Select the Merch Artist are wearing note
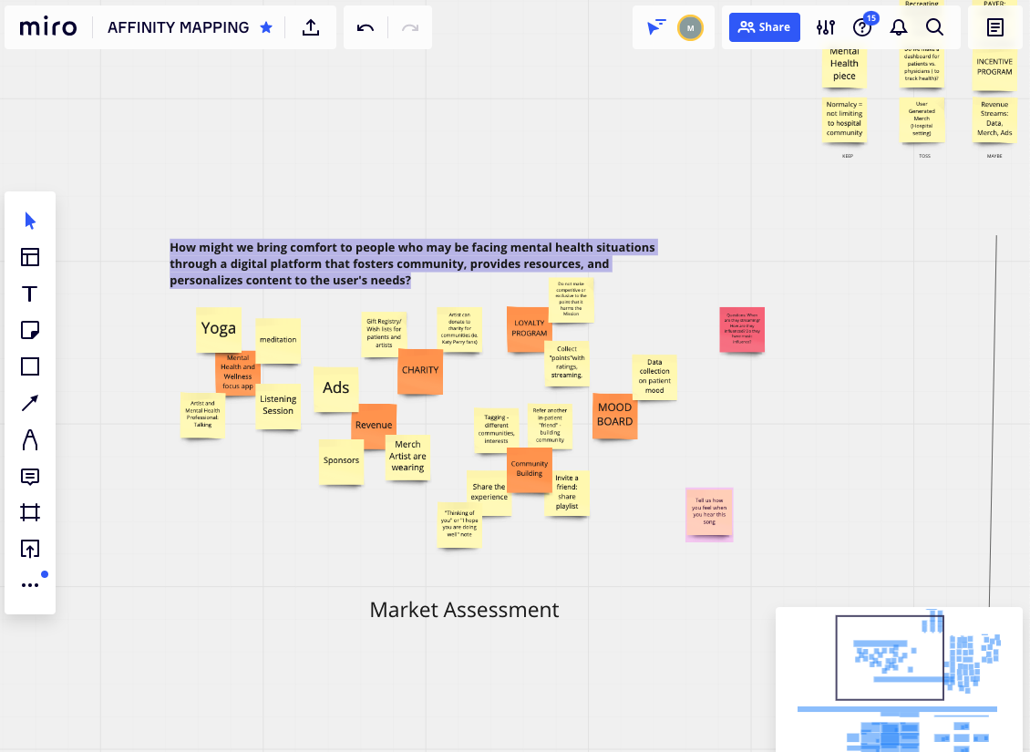 (x=408, y=457)
